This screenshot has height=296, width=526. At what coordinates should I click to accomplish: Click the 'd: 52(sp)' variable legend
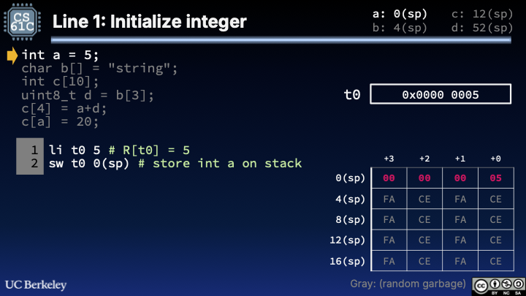point(482,28)
